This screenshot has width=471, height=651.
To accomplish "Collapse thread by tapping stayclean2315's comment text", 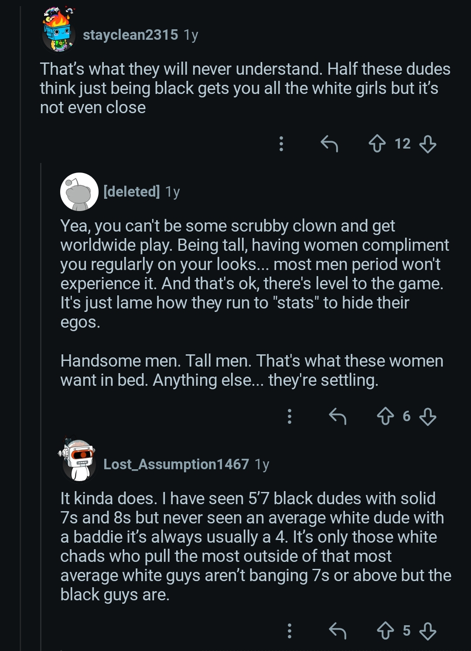I will 244,88.
